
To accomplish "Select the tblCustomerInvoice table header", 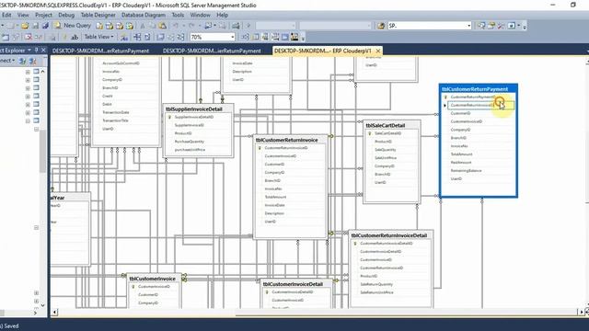I will tap(154, 279).
